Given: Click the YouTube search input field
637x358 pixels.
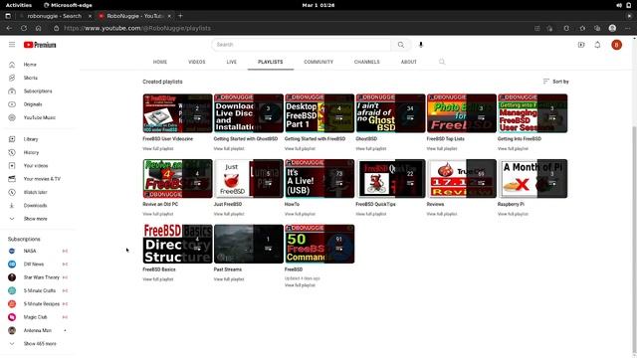Looking at the screenshot, I should (302, 45).
